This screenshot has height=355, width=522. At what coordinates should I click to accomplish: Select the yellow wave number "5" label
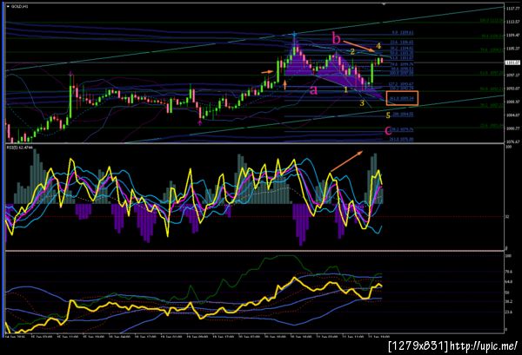[x=388, y=115]
